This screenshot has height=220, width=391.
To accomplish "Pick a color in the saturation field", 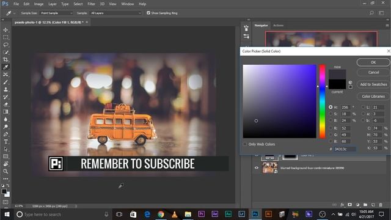I will pos(280,101).
